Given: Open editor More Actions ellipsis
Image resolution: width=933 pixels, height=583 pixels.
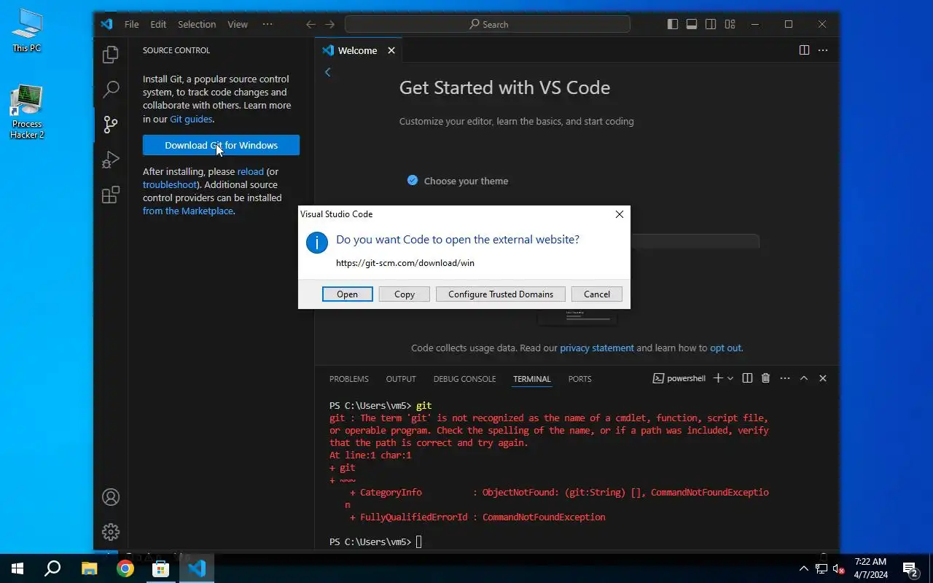Looking at the screenshot, I should [823, 50].
